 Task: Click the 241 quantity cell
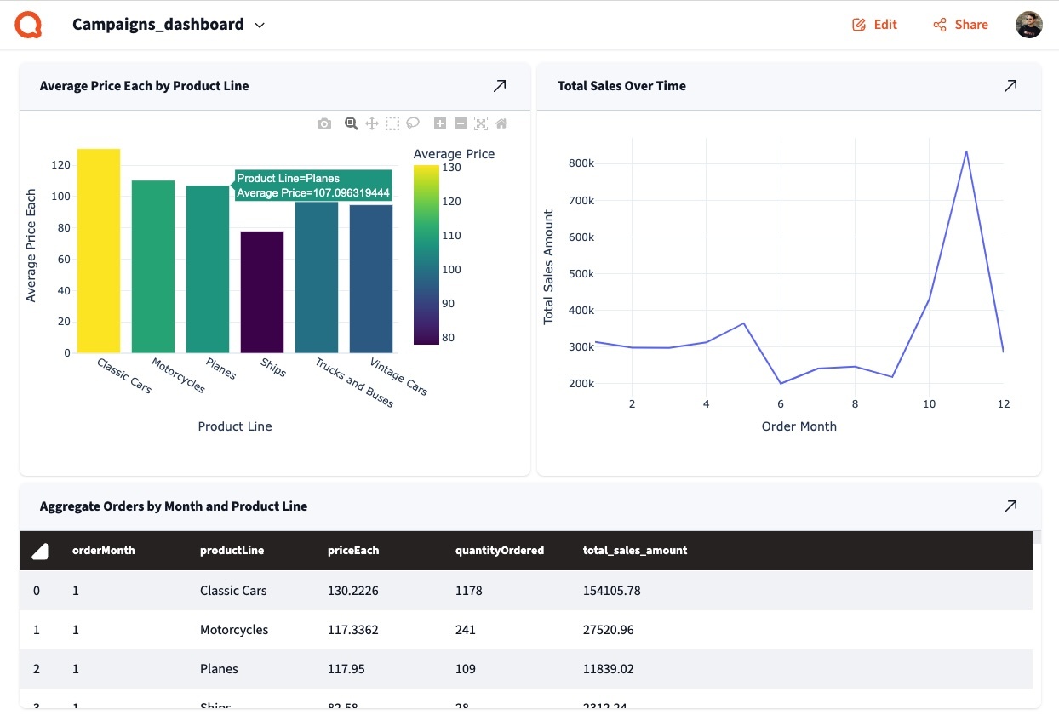(466, 630)
